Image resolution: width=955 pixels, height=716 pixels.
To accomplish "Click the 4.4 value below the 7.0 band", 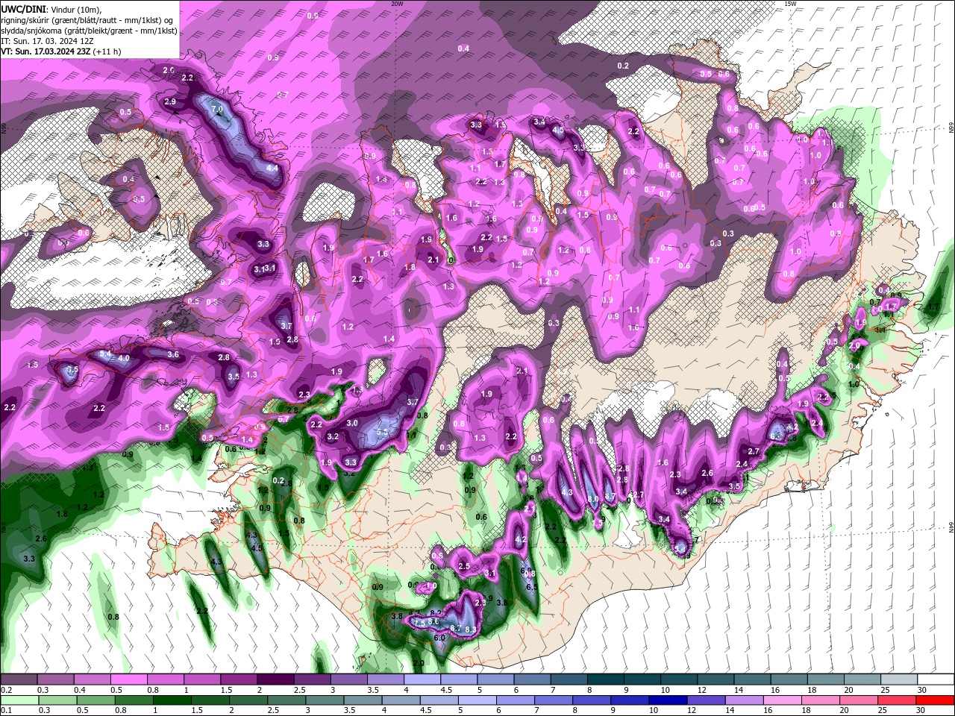I will pos(272,168).
